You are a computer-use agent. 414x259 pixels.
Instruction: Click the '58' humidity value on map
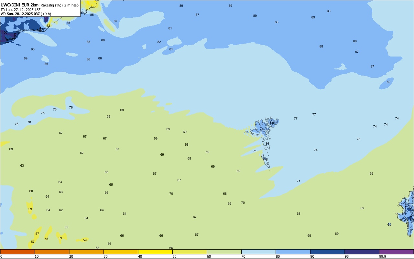46,239
